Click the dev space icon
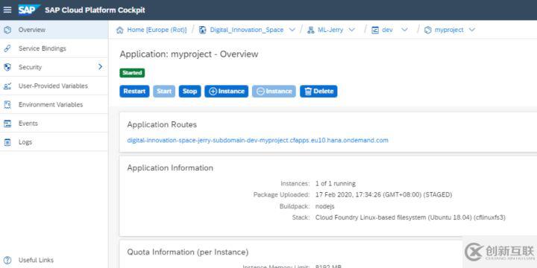 (375, 30)
